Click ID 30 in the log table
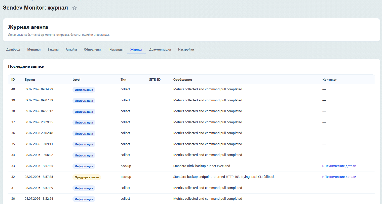Viewport: 382px width, 204px height. pos(13,199)
